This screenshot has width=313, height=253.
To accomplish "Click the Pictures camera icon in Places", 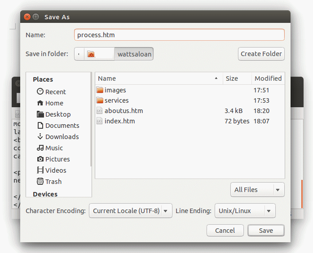I will tap(40, 159).
